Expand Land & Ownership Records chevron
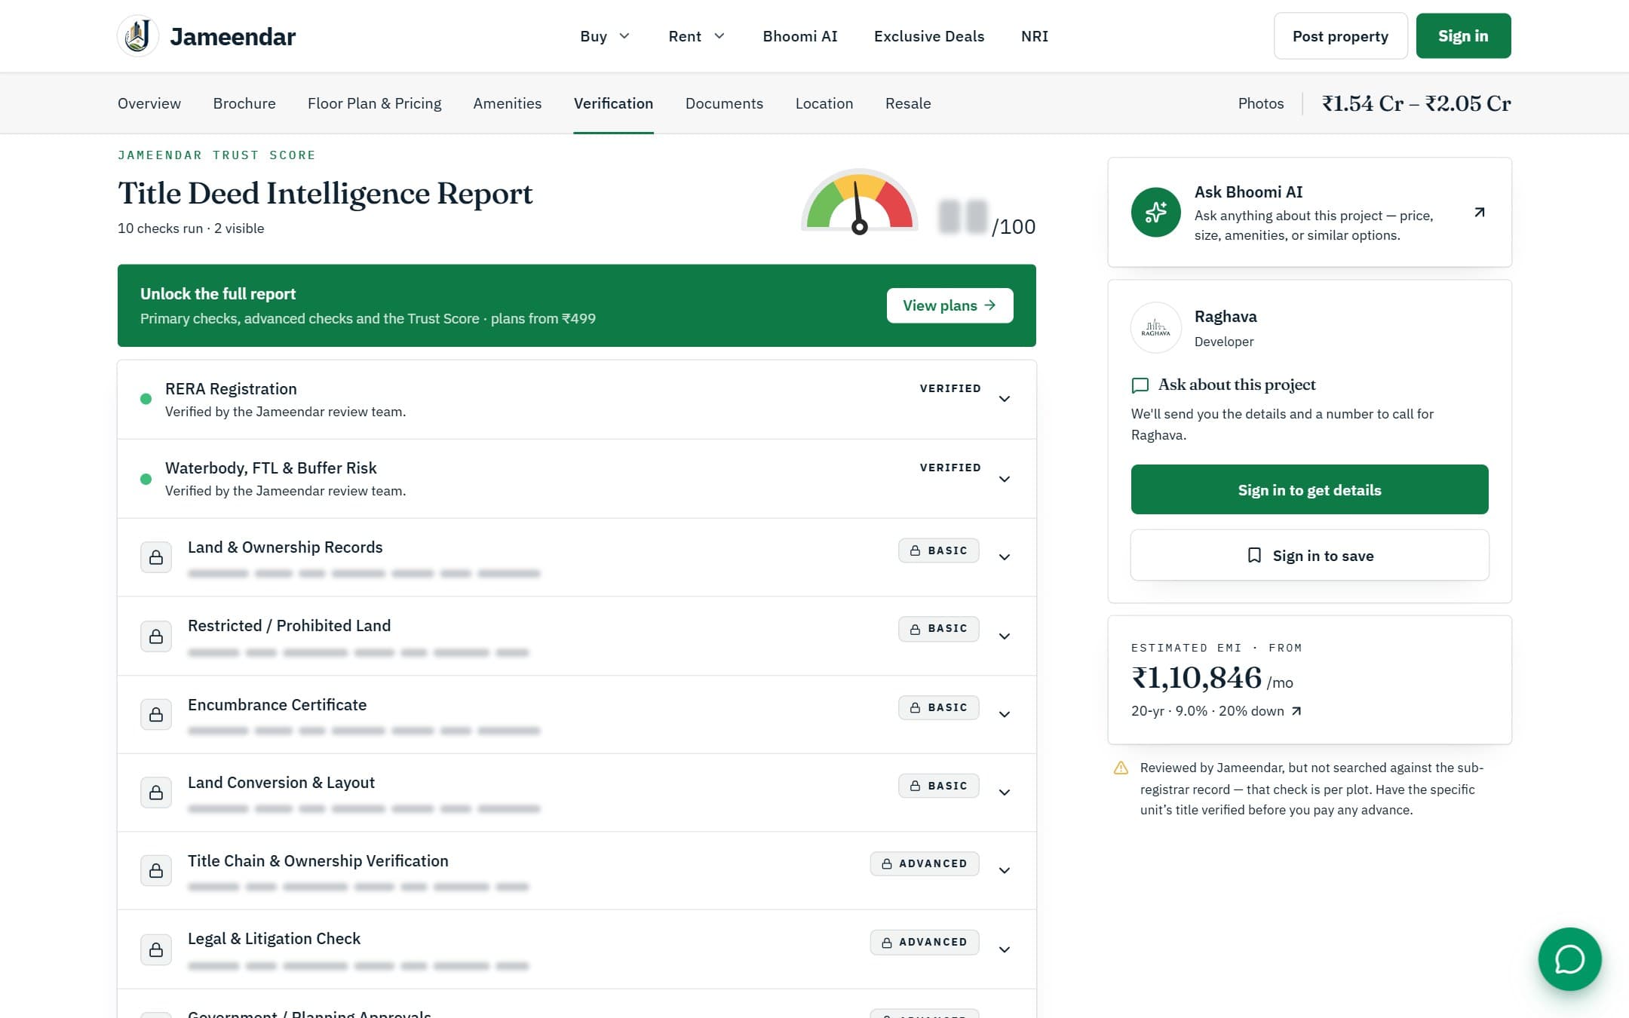 click(x=1005, y=557)
